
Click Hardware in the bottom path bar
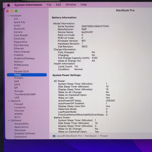91,136
